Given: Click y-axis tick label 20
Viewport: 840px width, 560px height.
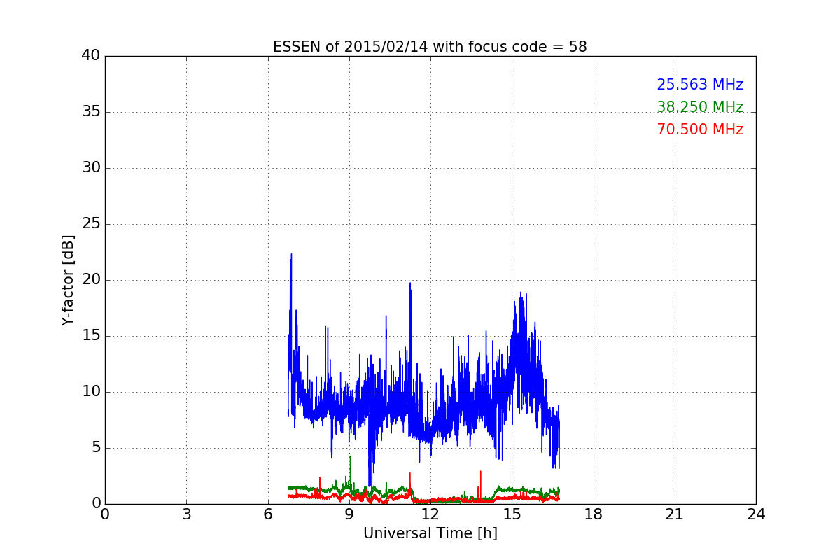Looking at the screenshot, I should point(91,280).
